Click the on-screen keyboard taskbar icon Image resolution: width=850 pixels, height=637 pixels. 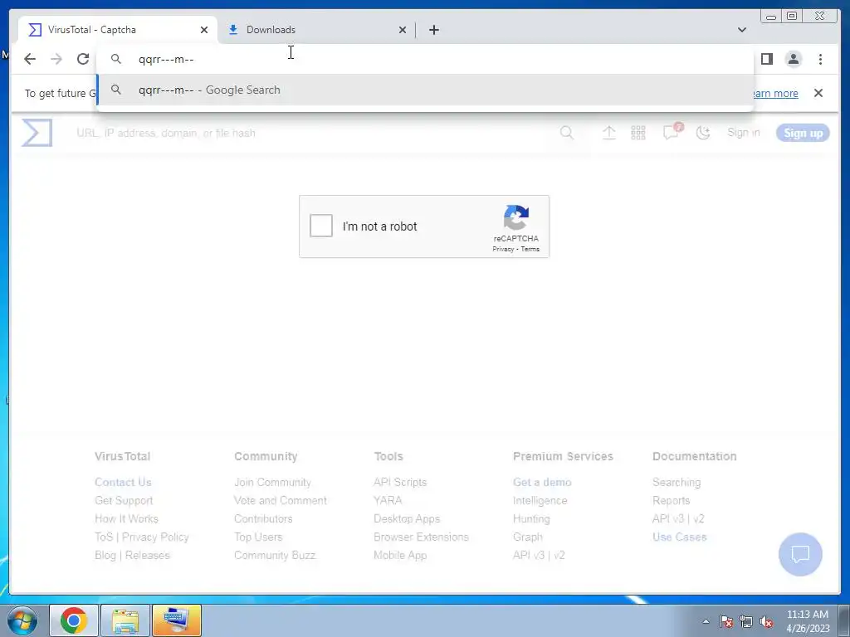point(177,620)
